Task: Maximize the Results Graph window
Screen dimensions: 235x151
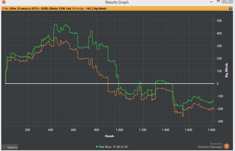Action: 218,1
